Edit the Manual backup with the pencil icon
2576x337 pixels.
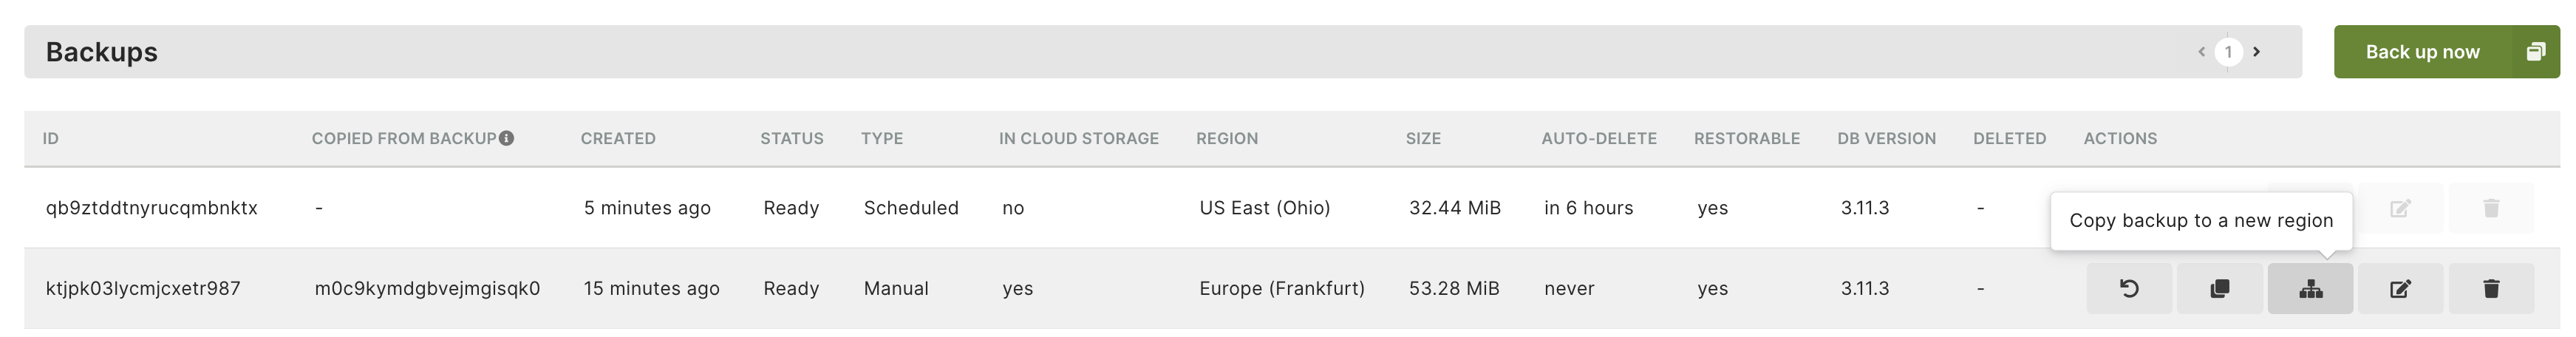click(2400, 289)
